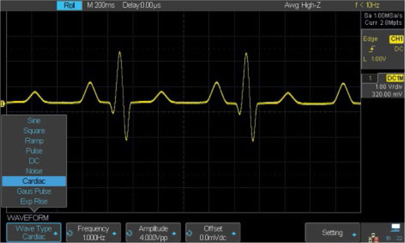Click the channel 1 number box

point(370,78)
